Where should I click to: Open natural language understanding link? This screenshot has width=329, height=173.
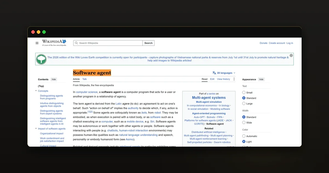138,135
